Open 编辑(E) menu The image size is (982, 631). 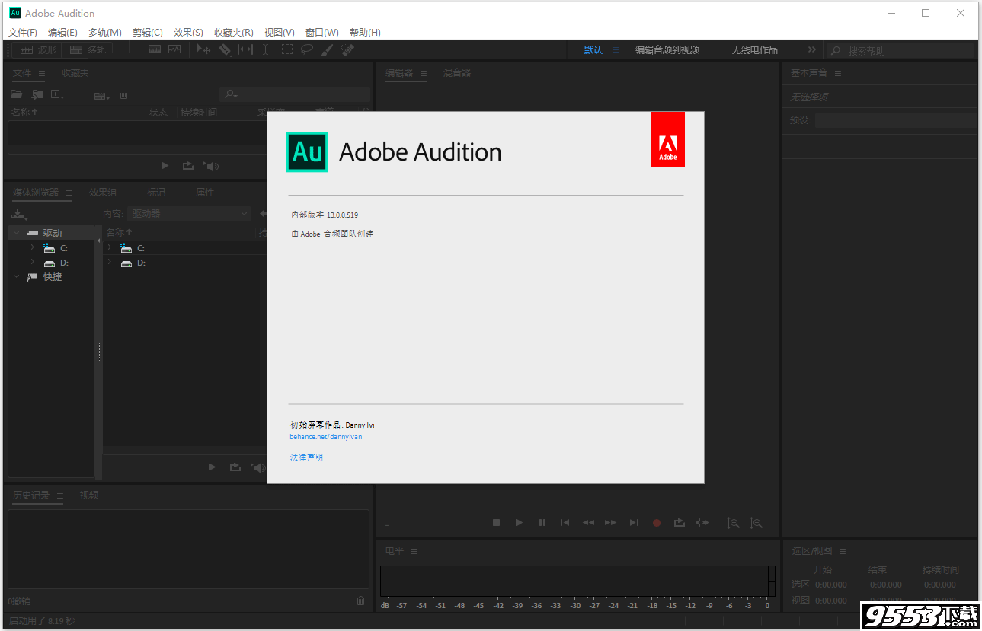point(62,32)
